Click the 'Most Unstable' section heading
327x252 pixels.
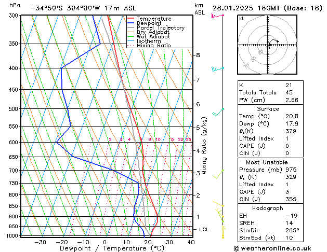tap(267, 162)
